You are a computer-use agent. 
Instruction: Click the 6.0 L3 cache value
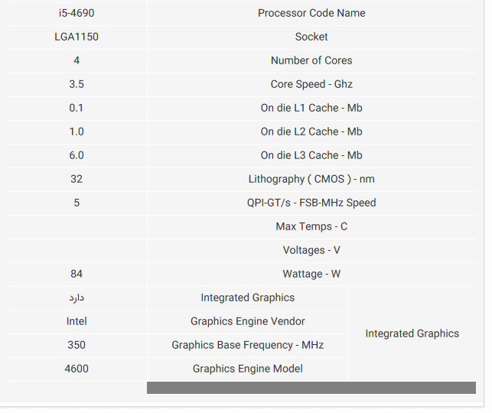(x=77, y=155)
